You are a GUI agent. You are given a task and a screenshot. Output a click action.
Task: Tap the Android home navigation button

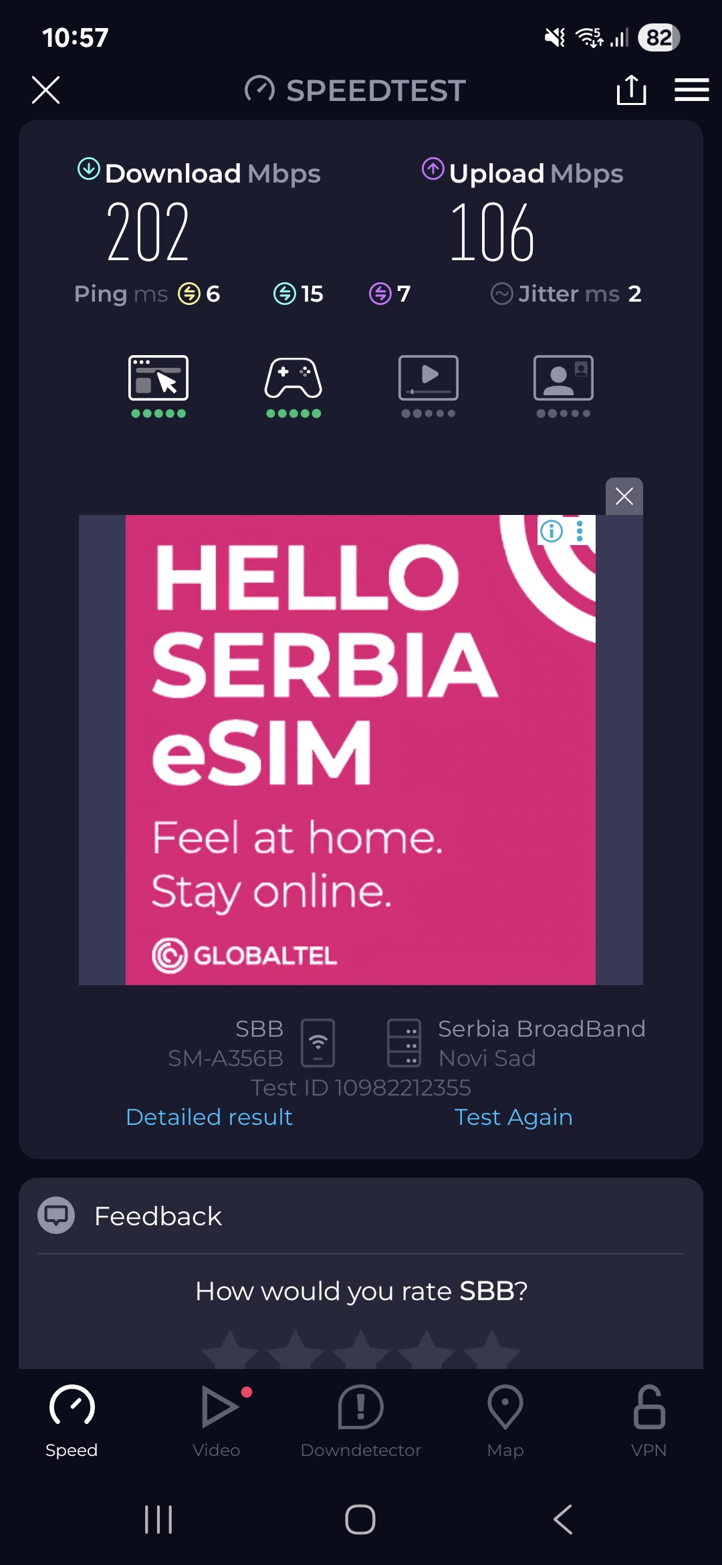360,1520
